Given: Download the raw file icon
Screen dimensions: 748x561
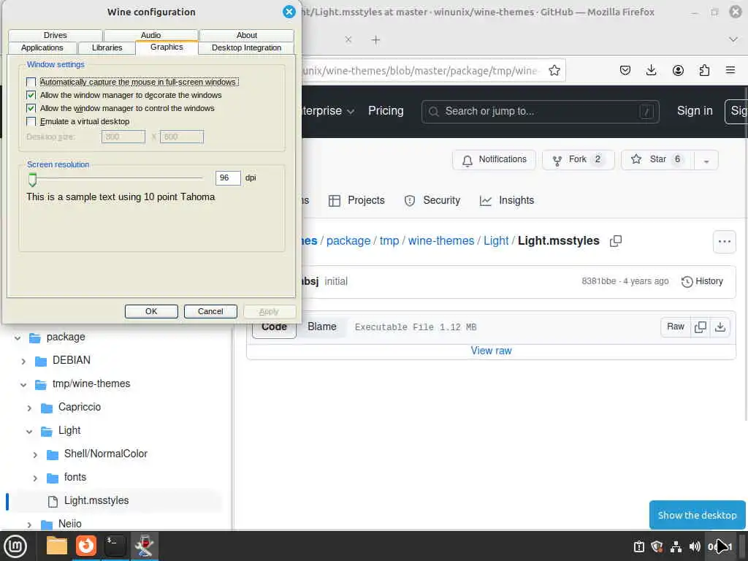Looking at the screenshot, I should [x=720, y=327].
